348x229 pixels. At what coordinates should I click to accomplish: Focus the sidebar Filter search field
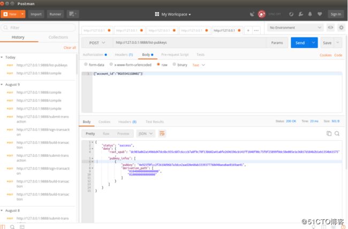pos(39,27)
